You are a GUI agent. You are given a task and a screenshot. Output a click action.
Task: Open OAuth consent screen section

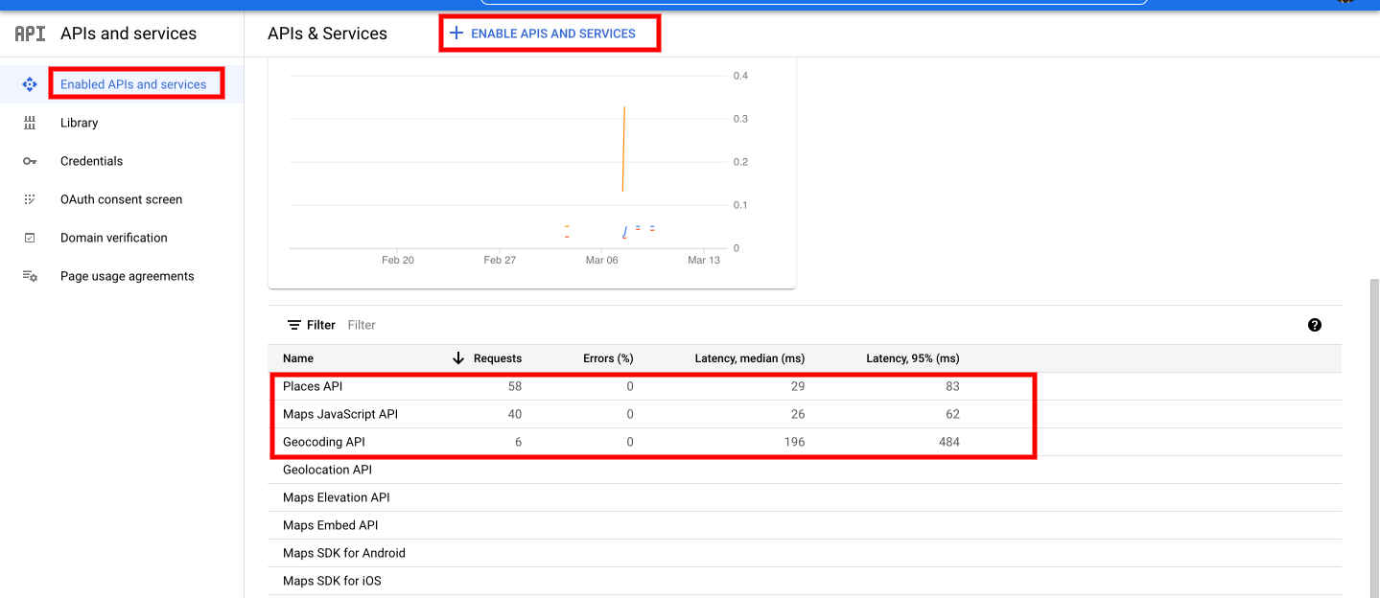pyautogui.click(x=122, y=199)
